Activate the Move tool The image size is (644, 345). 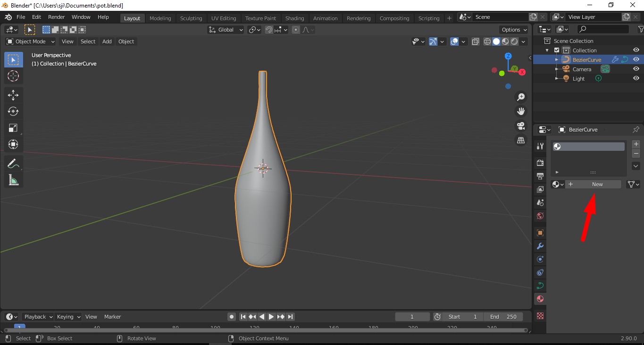tap(13, 95)
